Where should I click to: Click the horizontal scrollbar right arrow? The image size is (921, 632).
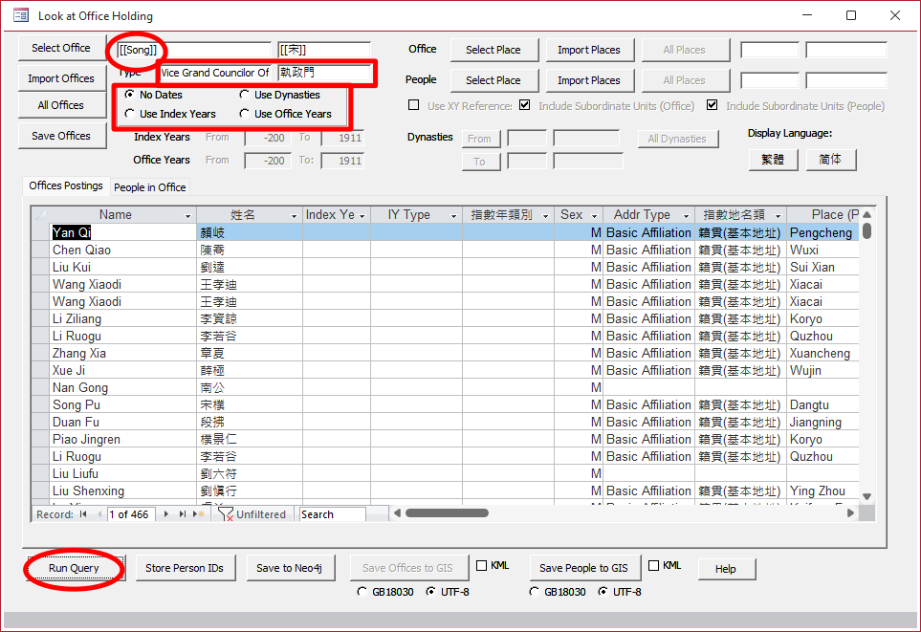click(850, 513)
